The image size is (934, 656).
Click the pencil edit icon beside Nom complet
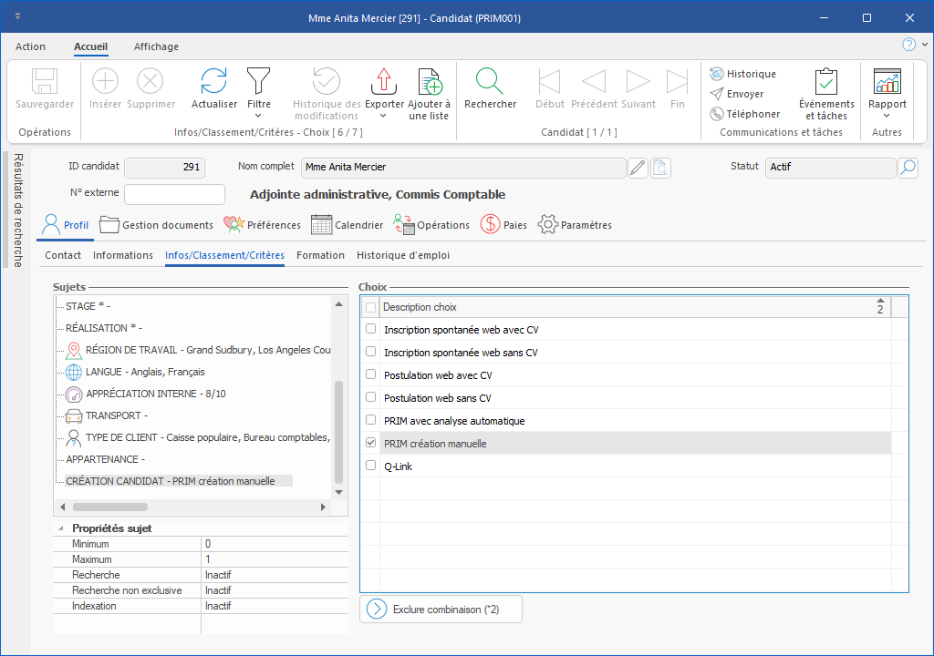click(638, 168)
